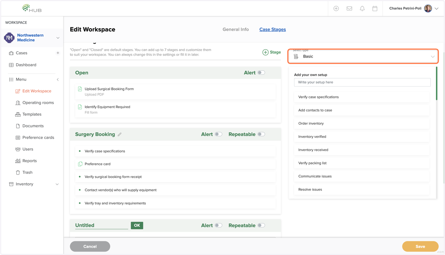The height and width of the screenshot is (255, 445).
Task: Click the plus circle icon in header
Action: 336,9
